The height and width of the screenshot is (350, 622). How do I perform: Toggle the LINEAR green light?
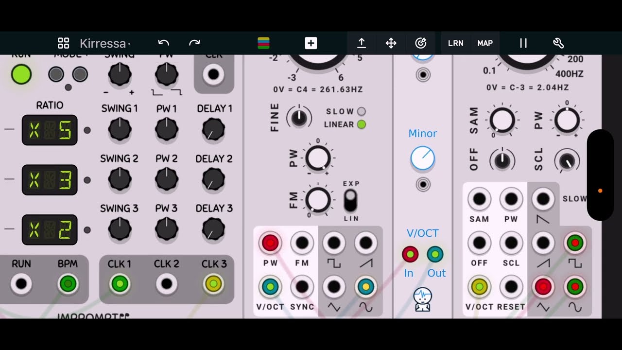tap(361, 124)
